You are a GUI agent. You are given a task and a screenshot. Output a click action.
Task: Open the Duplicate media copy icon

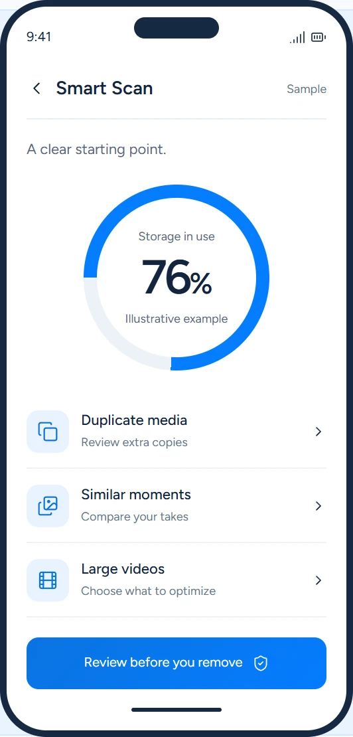47,432
